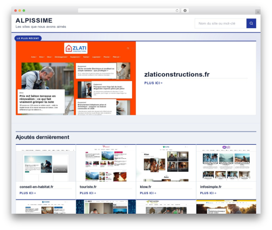Click the red close window dot

pyautogui.click(x=16, y=11)
